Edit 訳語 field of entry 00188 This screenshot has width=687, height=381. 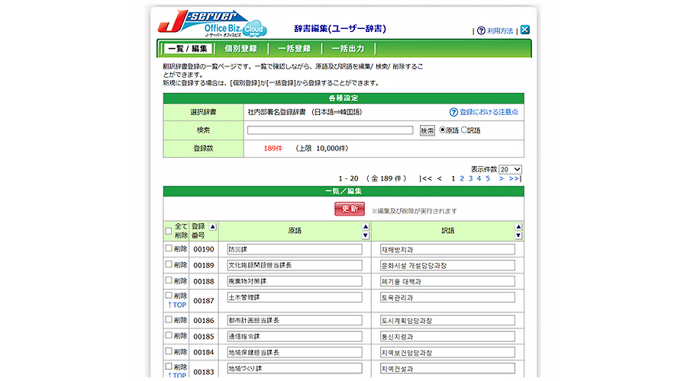tap(447, 281)
